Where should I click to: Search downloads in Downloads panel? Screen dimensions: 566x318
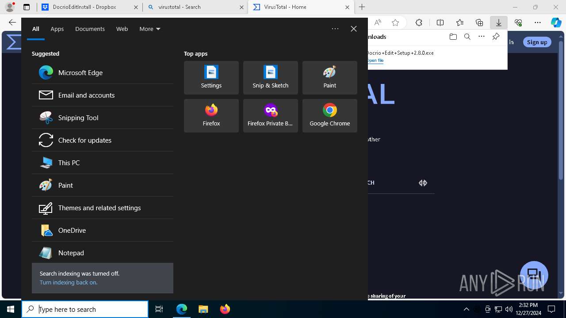(467, 37)
